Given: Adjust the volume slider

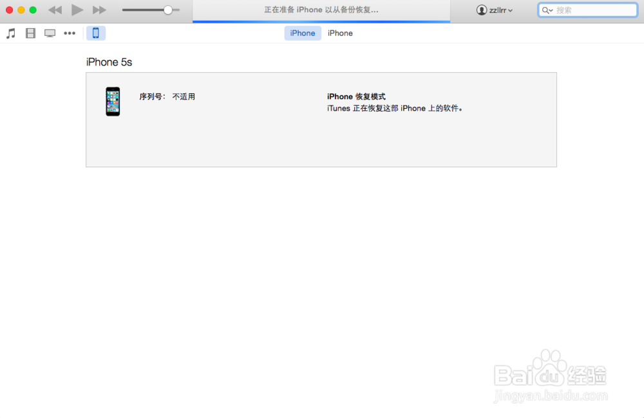Looking at the screenshot, I should pos(169,10).
